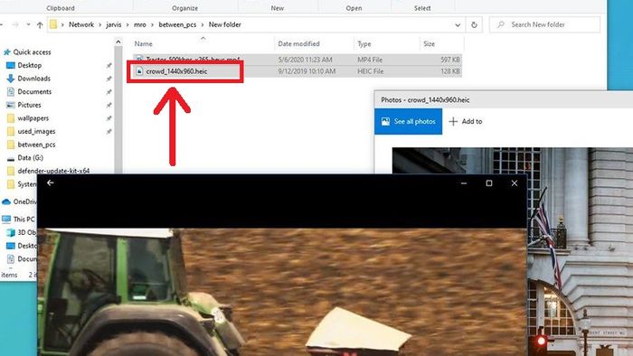
Task: Click the 'Organize' ribbon group label
Action: tap(184, 8)
